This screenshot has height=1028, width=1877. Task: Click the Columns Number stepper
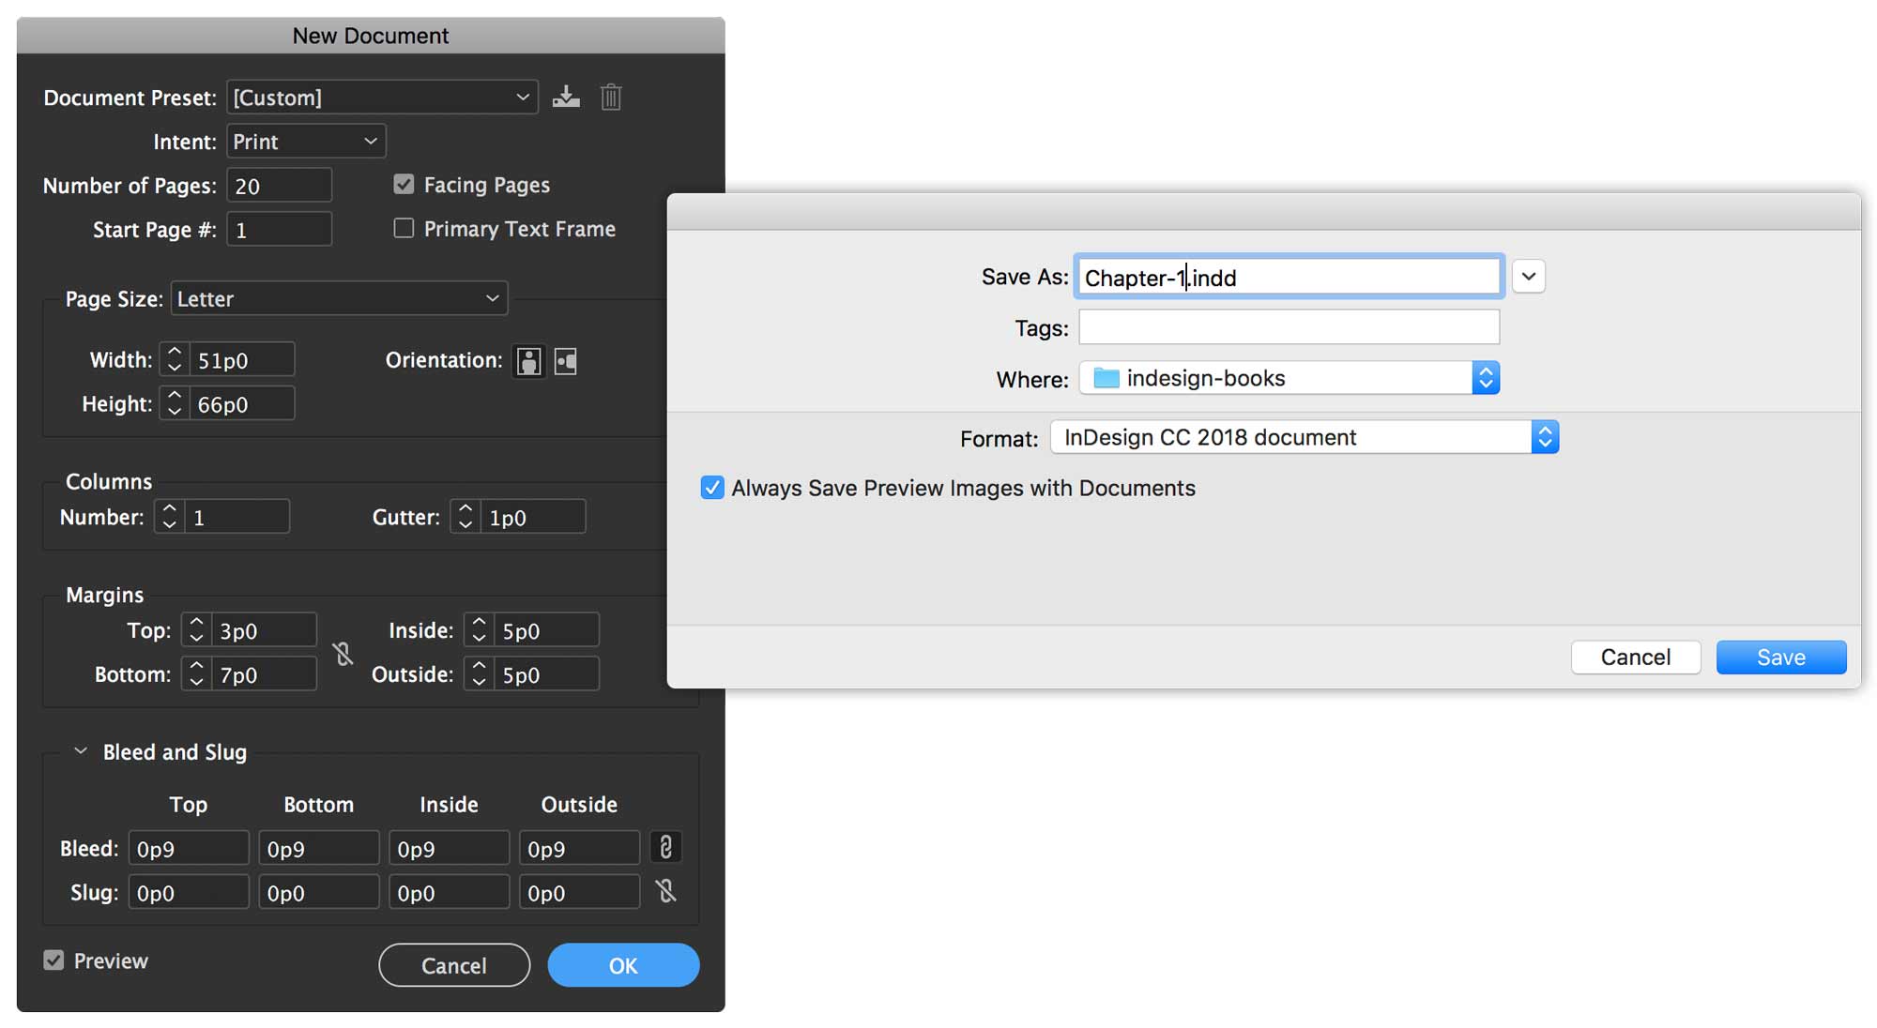tap(170, 517)
